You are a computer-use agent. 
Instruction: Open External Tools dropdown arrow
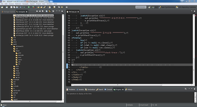(x=36, y=7)
